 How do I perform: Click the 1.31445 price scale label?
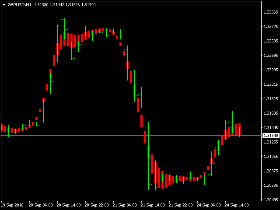coord(271,128)
